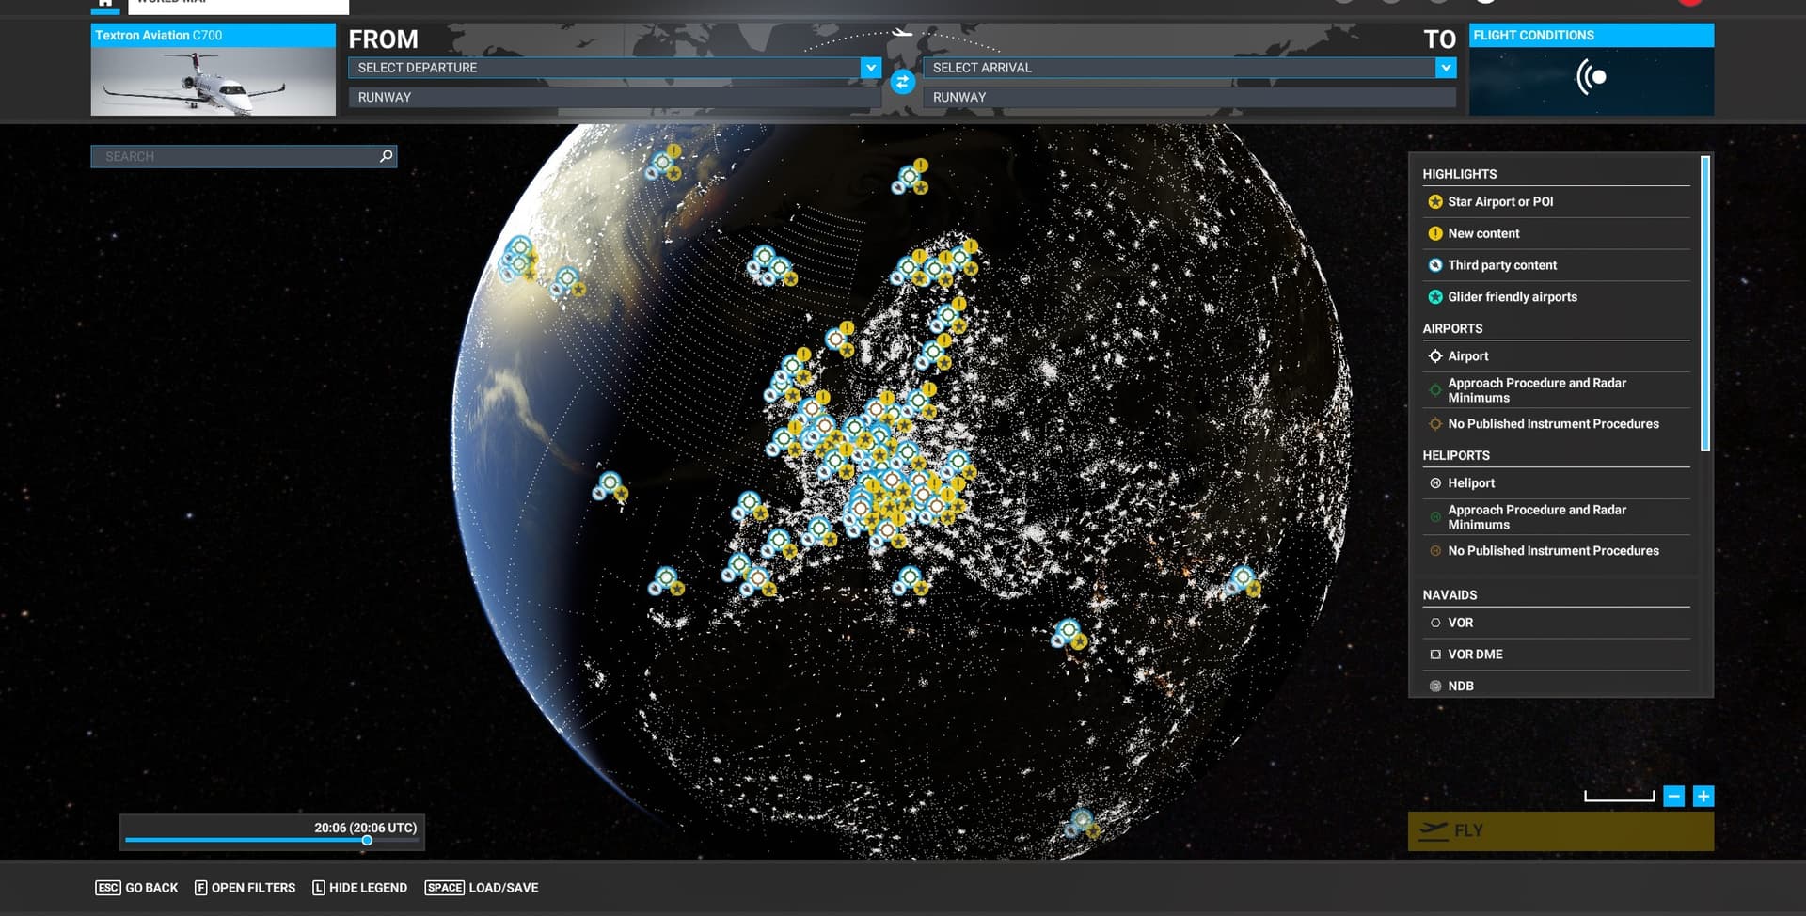This screenshot has width=1806, height=916.
Task: Open Filters from the bottom bar
Action: (x=245, y=888)
